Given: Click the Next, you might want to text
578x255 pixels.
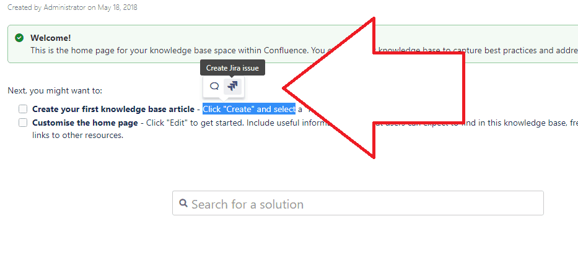Looking at the screenshot, I should coord(55,90).
